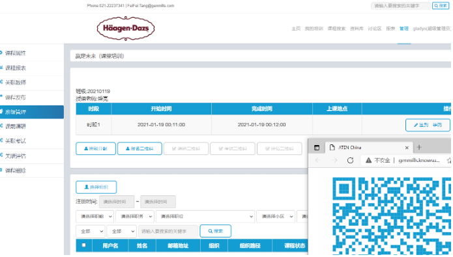
Task: Click the 邮箱地址 column header
Action: click(178, 246)
